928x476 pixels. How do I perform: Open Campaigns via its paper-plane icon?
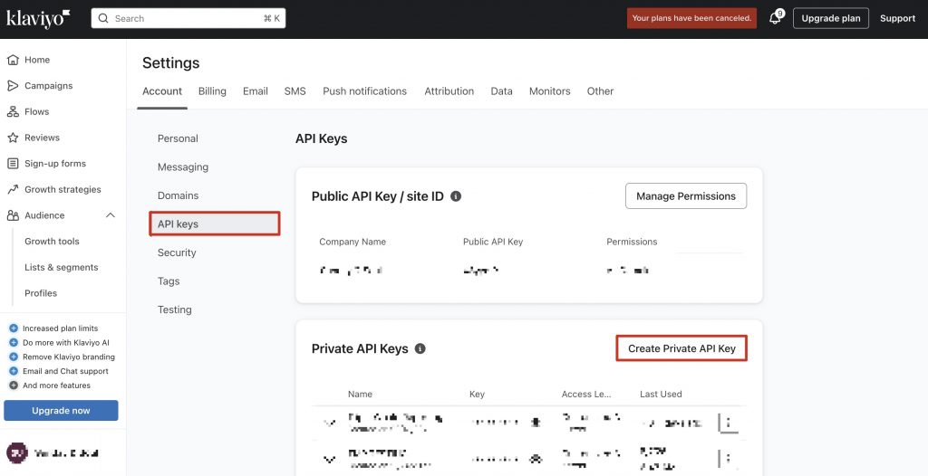(x=13, y=86)
